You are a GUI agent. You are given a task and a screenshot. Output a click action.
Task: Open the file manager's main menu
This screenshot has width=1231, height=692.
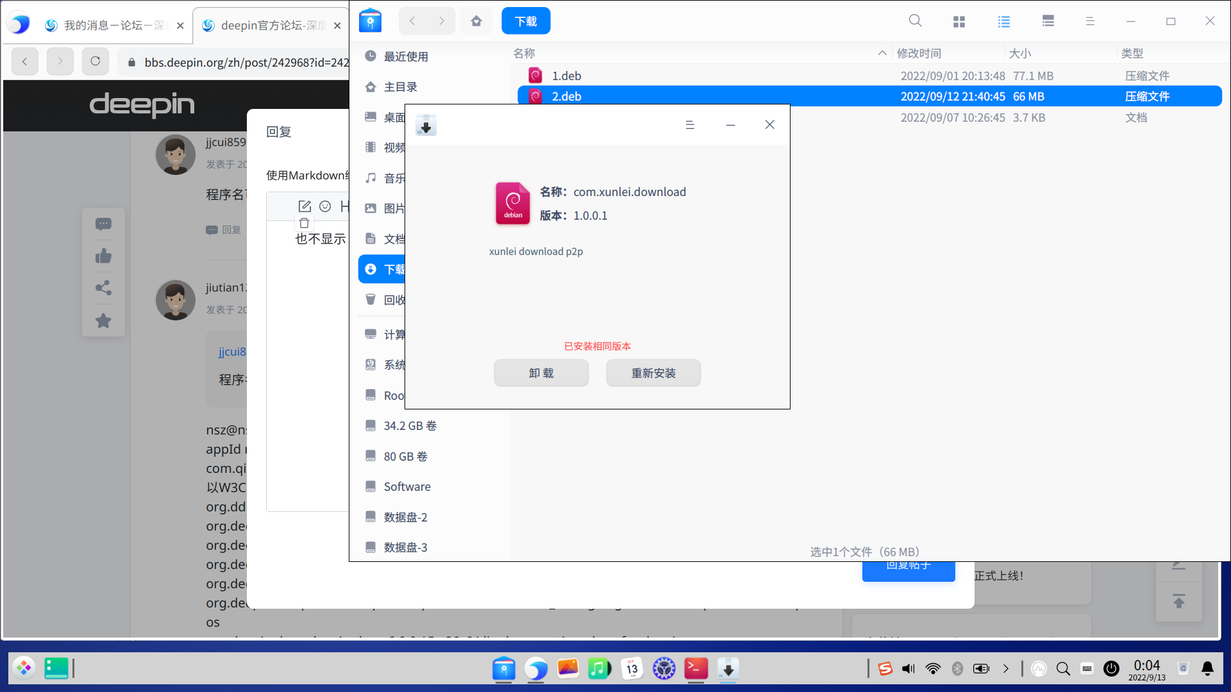(1090, 22)
